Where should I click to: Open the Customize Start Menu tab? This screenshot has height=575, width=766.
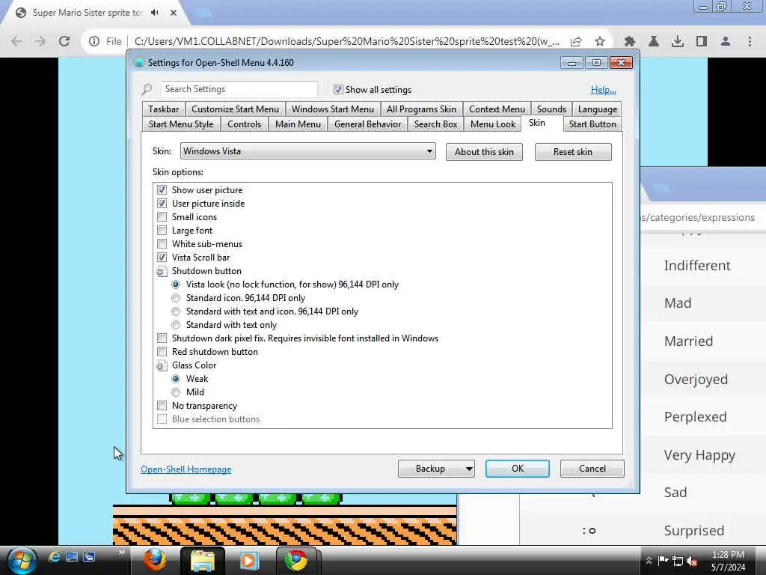[235, 109]
